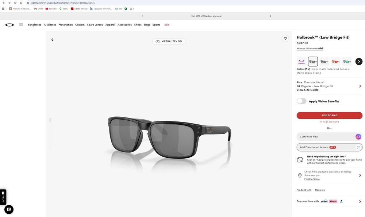This screenshot has width=365, height=217.
Task: Switch to the Reviews tab
Action: tap(320, 190)
